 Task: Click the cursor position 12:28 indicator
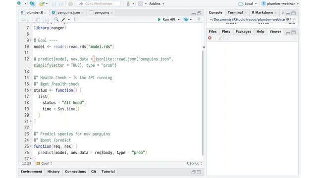coord(27,164)
